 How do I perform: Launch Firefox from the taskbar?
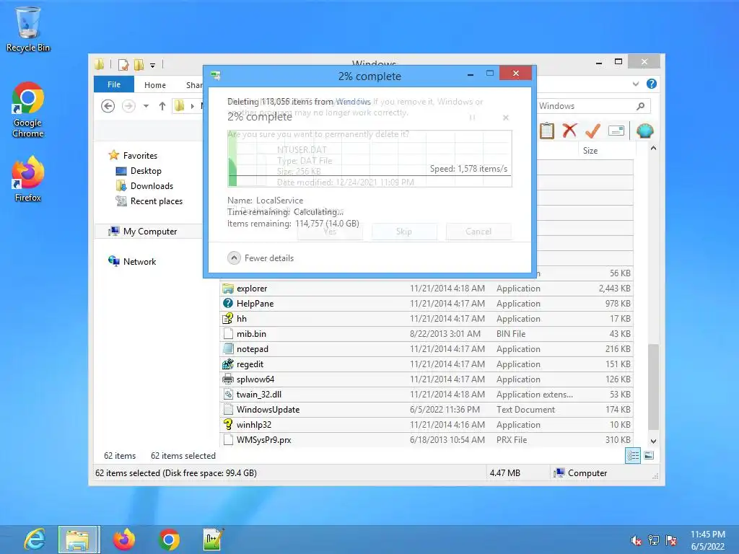click(124, 540)
